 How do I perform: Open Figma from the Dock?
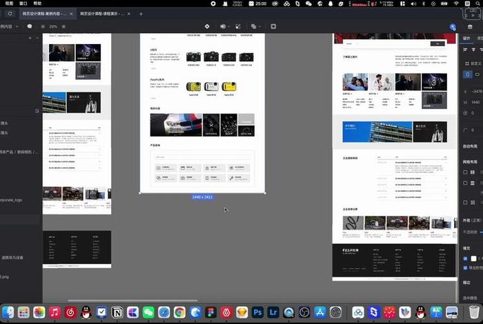(211, 312)
